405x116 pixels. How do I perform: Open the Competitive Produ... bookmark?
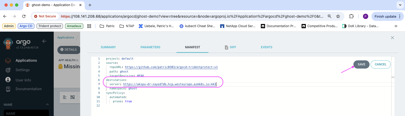[x=320, y=26]
